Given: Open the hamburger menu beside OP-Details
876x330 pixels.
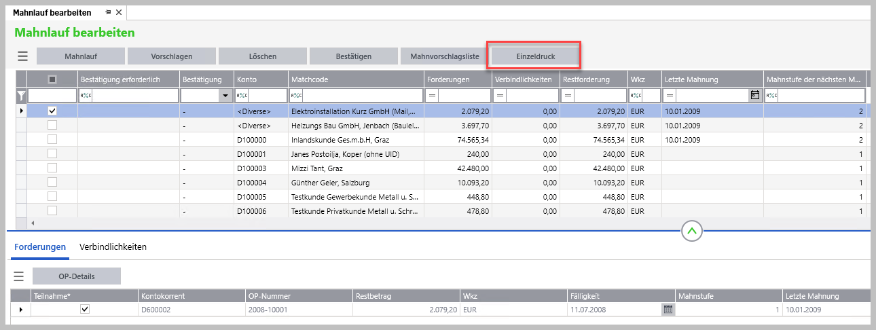Looking at the screenshot, I should 19,276.
